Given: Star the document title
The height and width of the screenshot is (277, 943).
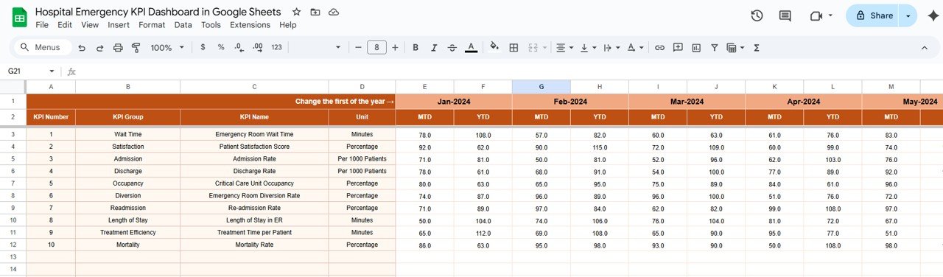Looking at the screenshot, I should click(x=296, y=12).
